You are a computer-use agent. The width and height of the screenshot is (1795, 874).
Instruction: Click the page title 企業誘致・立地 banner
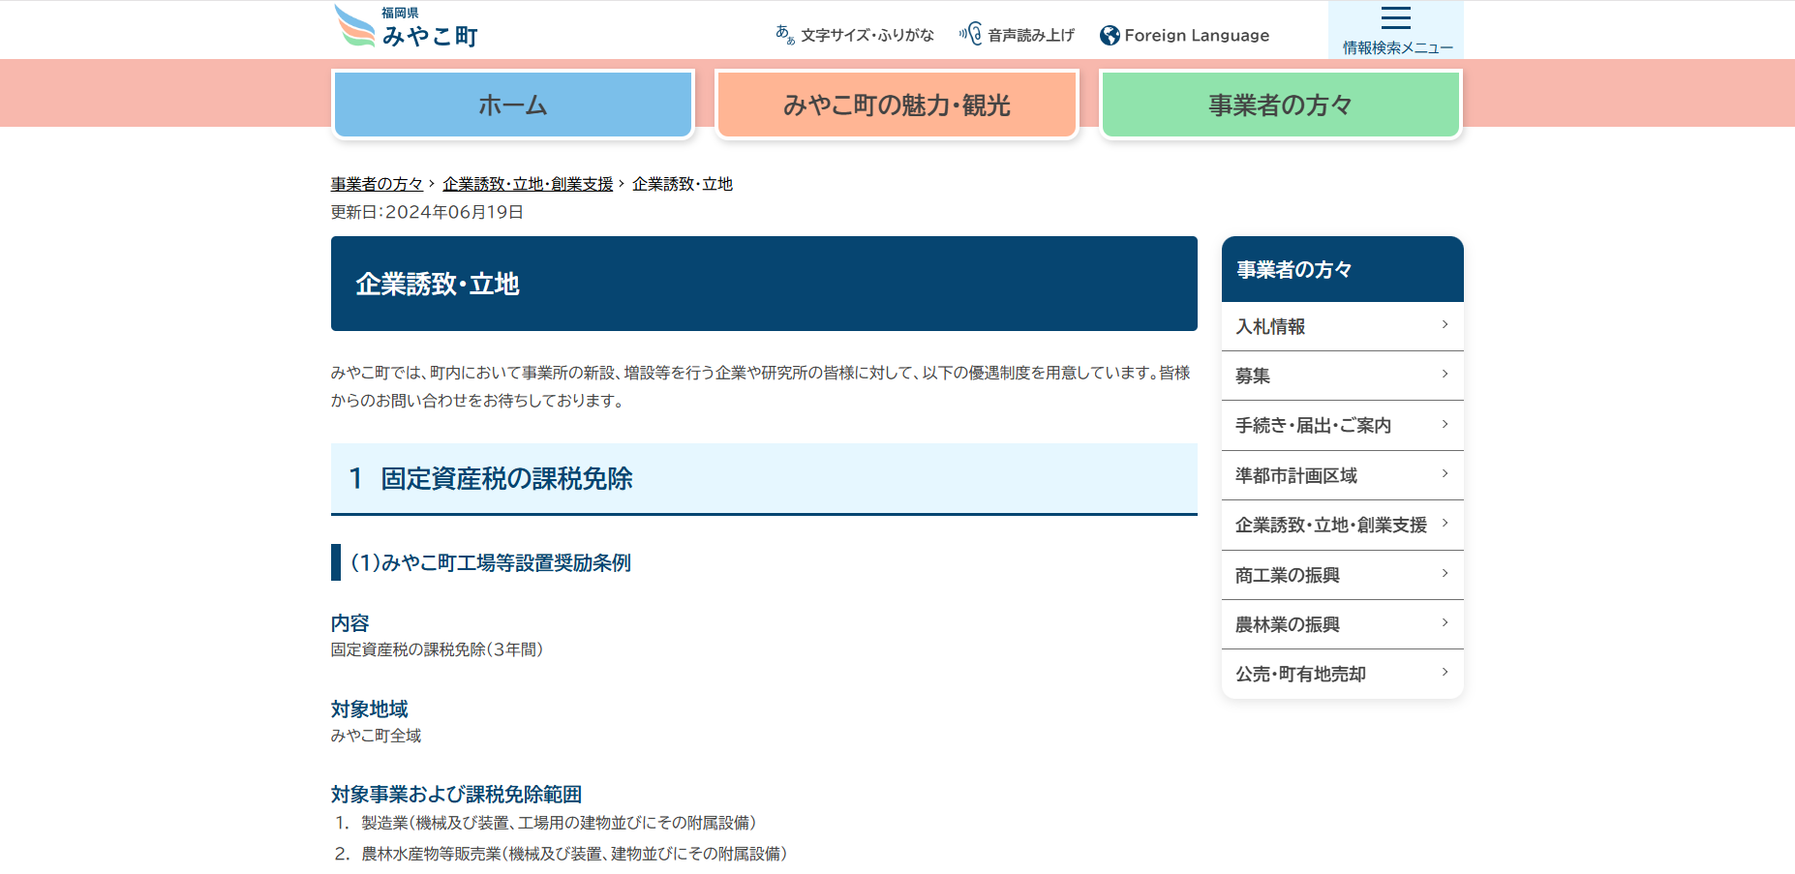tap(764, 284)
